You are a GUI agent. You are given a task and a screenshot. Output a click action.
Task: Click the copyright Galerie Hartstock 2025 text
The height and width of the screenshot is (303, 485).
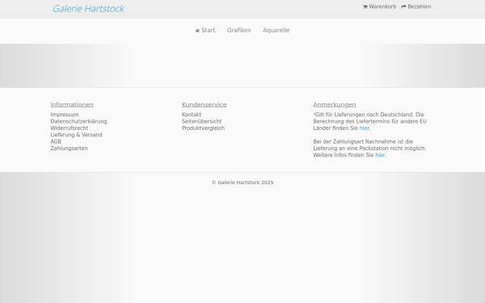tap(242, 183)
